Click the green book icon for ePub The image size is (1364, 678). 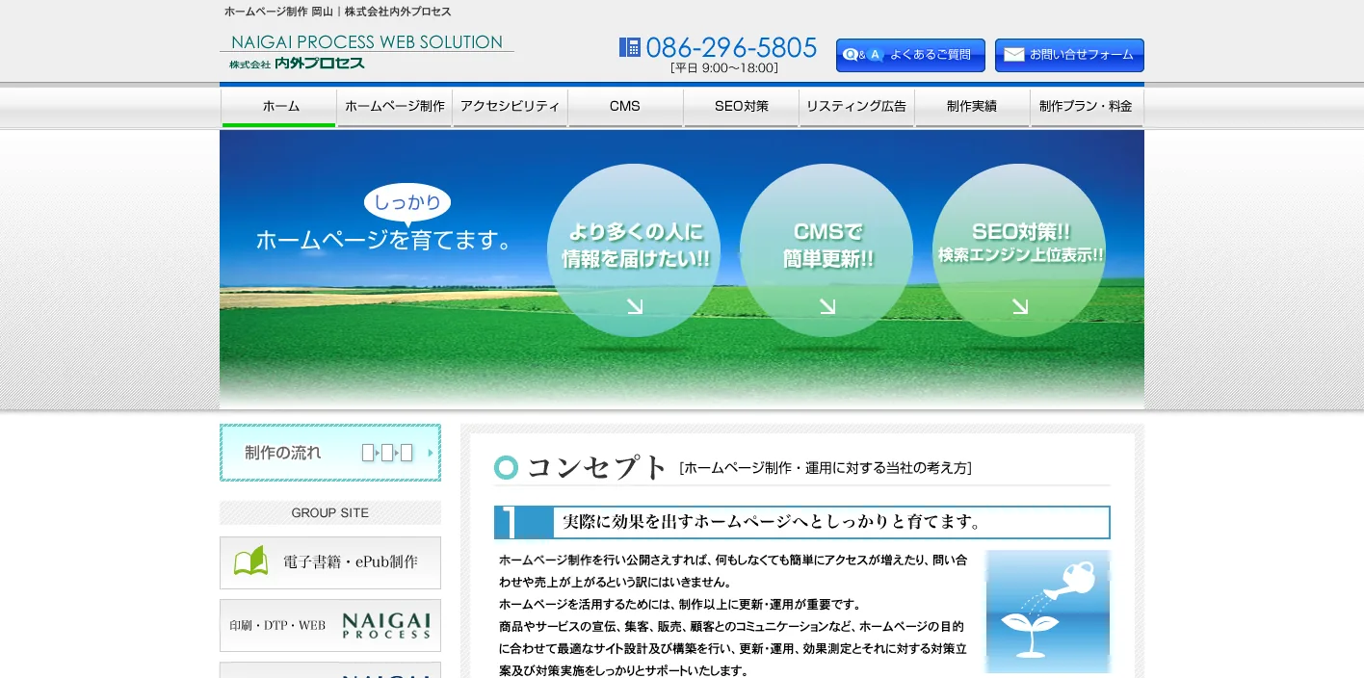pos(251,561)
